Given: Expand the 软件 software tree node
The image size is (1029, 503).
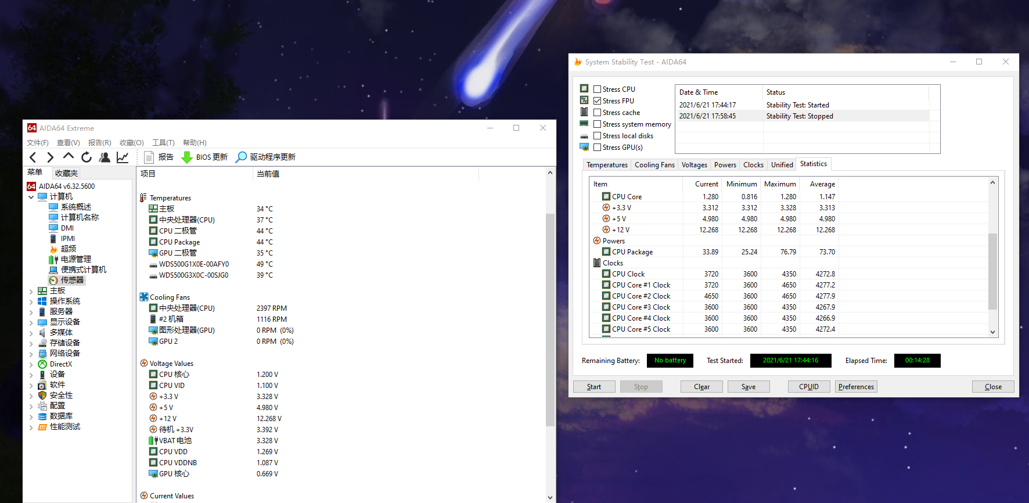Looking at the screenshot, I should pos(31,385).
